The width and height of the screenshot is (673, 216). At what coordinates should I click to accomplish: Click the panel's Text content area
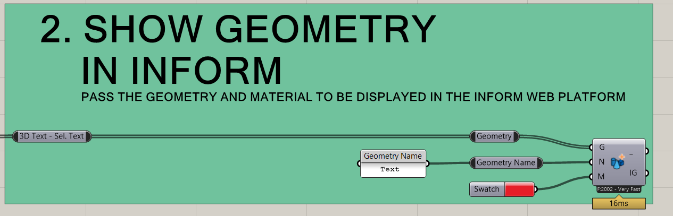pos(393,170)
